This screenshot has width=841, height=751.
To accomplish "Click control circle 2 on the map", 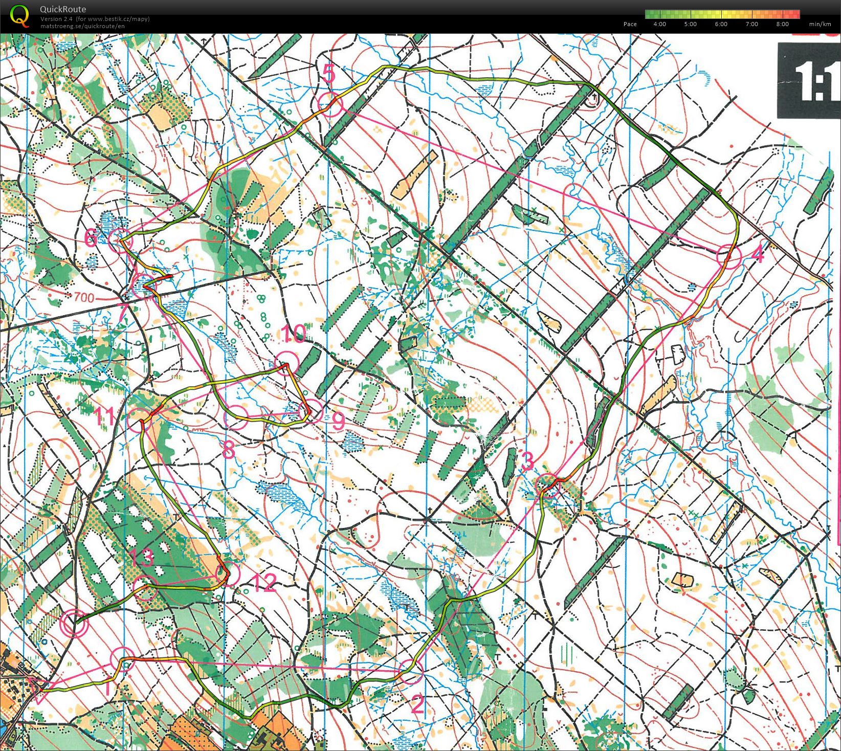I will click(x=410, y=672).
